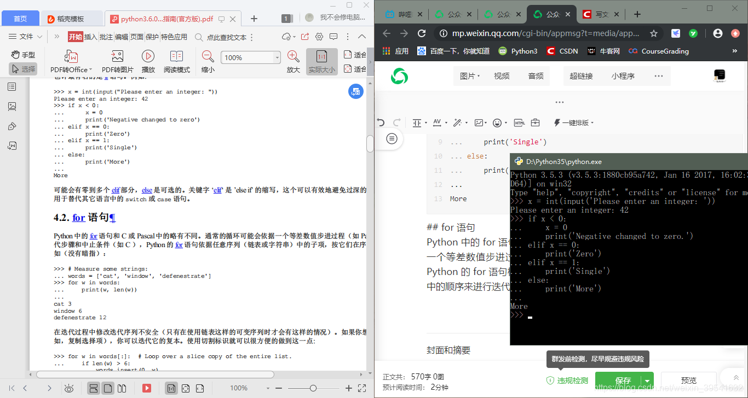This screenshot has width=748, height=398.
Task: Switch to the 哔哩 browser tab
Action: tap(404, 14)
